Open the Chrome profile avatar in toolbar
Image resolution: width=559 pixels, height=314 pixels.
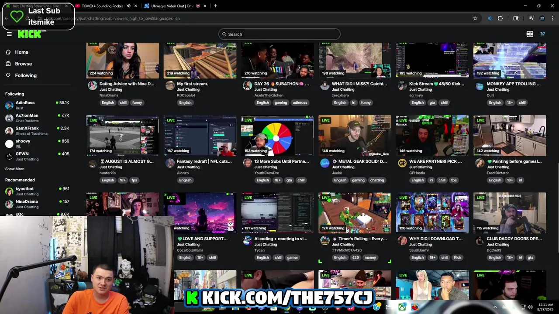coord(542,18)
